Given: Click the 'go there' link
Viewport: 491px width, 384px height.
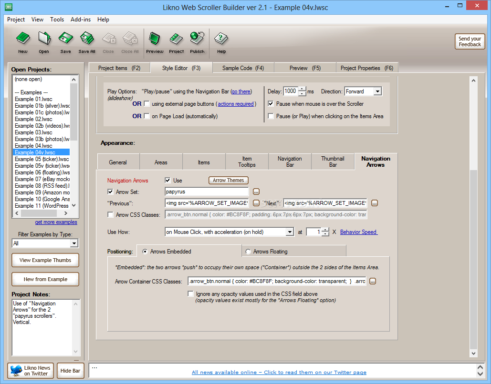Looking at the screenshot, I should point(241,91).
